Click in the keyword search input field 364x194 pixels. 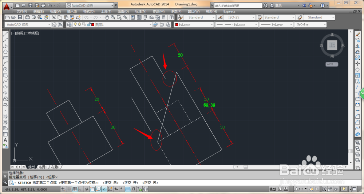[x=238, y=5]
